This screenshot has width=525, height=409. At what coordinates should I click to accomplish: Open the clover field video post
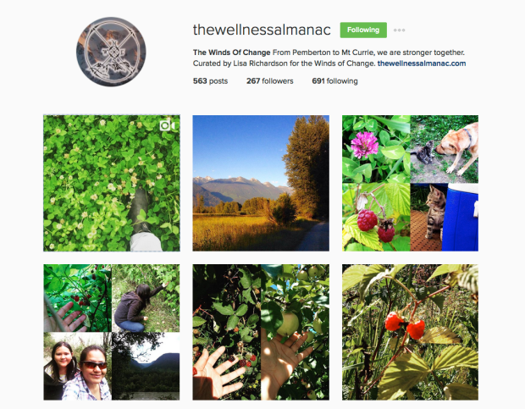pyautogui.click(x=112, y=183)
